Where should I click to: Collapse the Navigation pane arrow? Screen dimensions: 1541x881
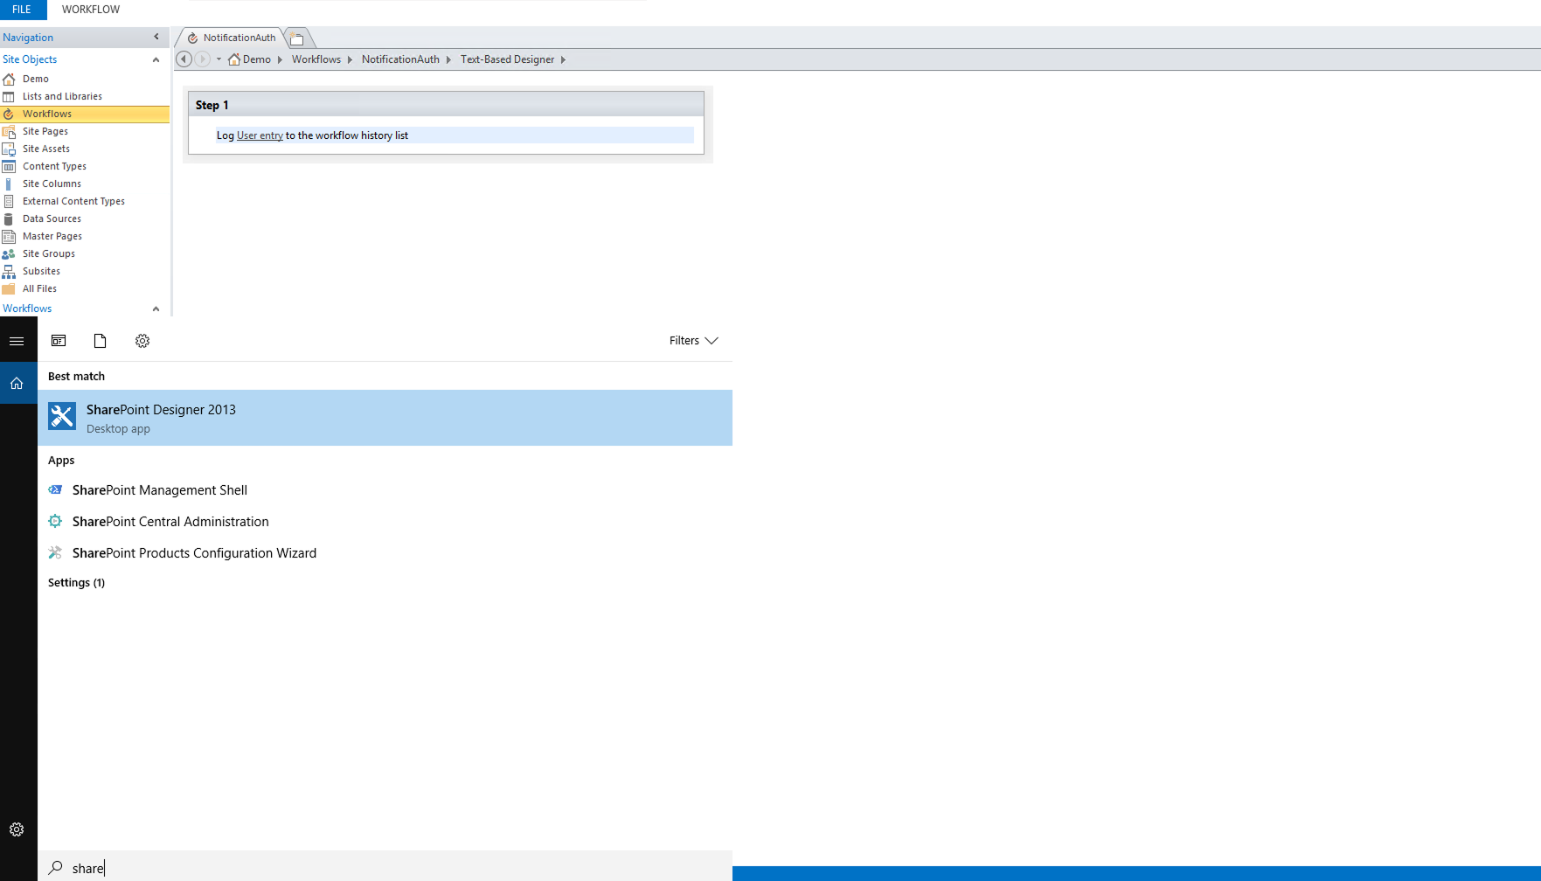click(156, 37)
